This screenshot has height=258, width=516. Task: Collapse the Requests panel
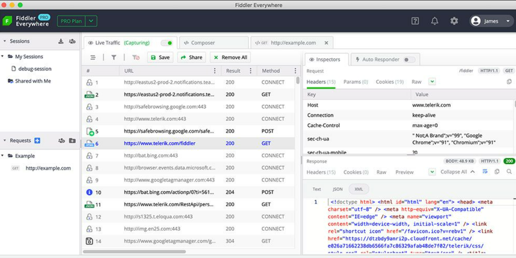tap(5, 140)
